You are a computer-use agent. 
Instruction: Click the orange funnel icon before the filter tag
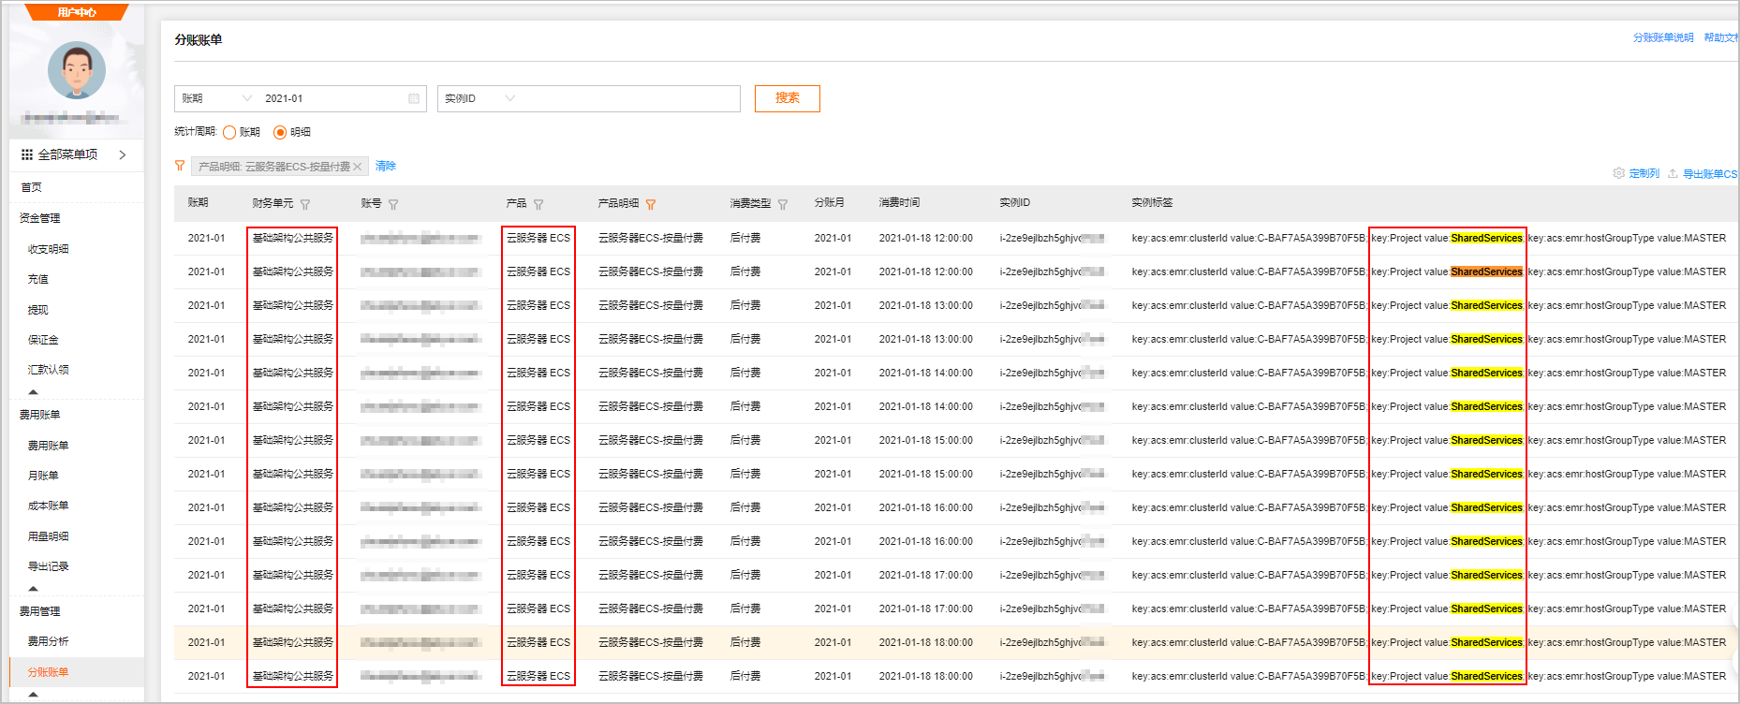point(180,166)
